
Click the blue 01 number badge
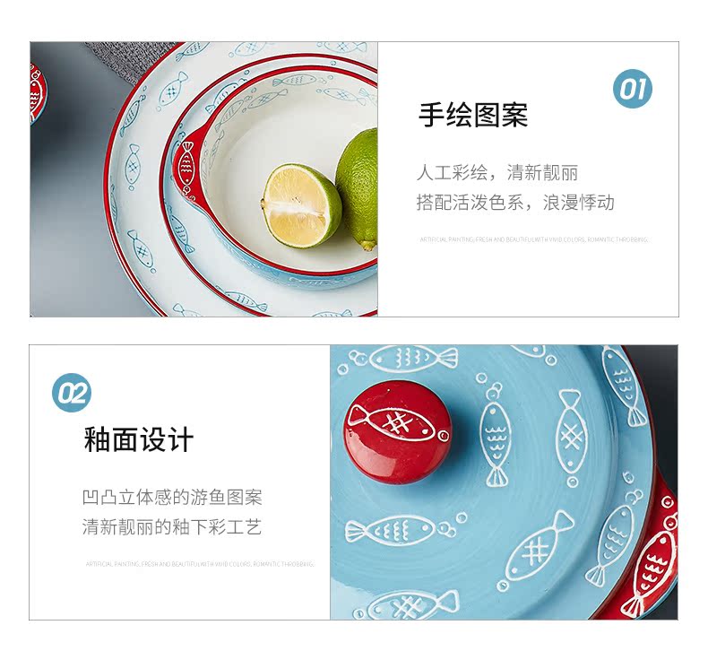click(632, 89)
